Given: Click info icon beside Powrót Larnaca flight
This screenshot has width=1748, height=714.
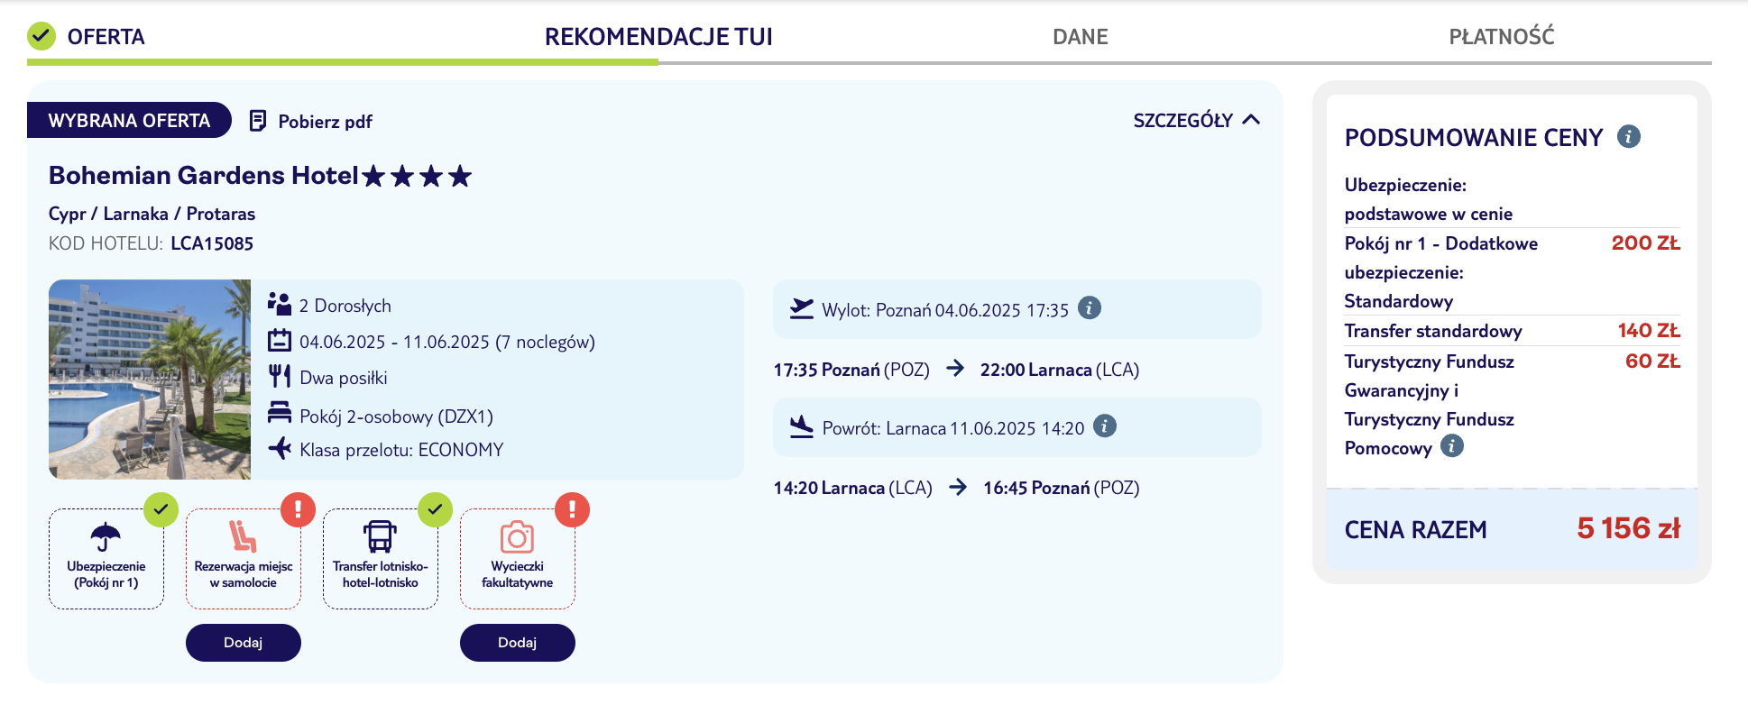Looking at the screenshot, I should [x=1105, y=426].
